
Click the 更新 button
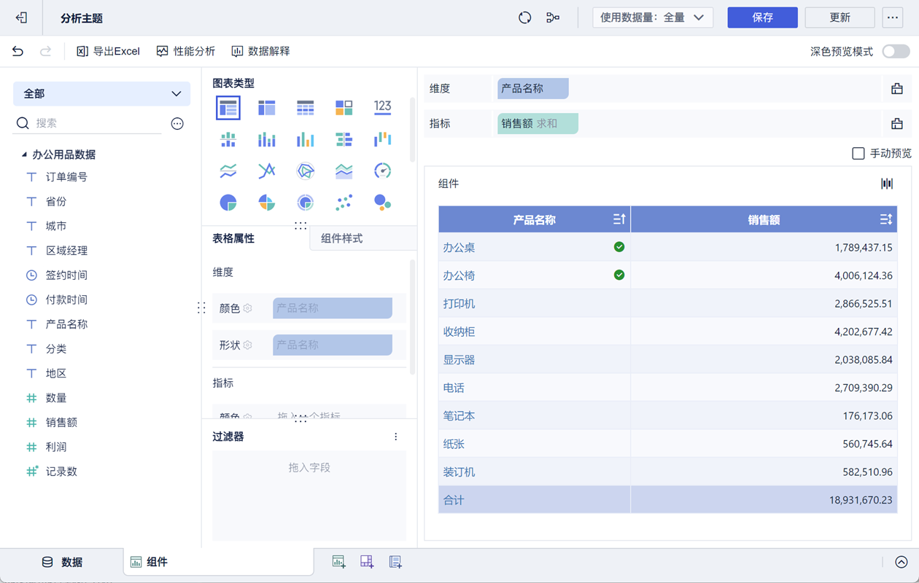pyautogui.click(x=839, y=17)
